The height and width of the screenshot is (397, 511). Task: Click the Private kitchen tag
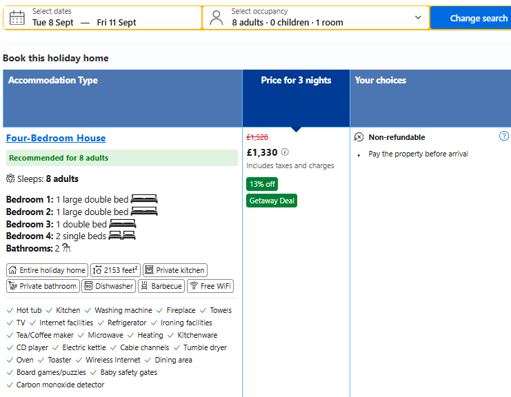pos(175,270)
